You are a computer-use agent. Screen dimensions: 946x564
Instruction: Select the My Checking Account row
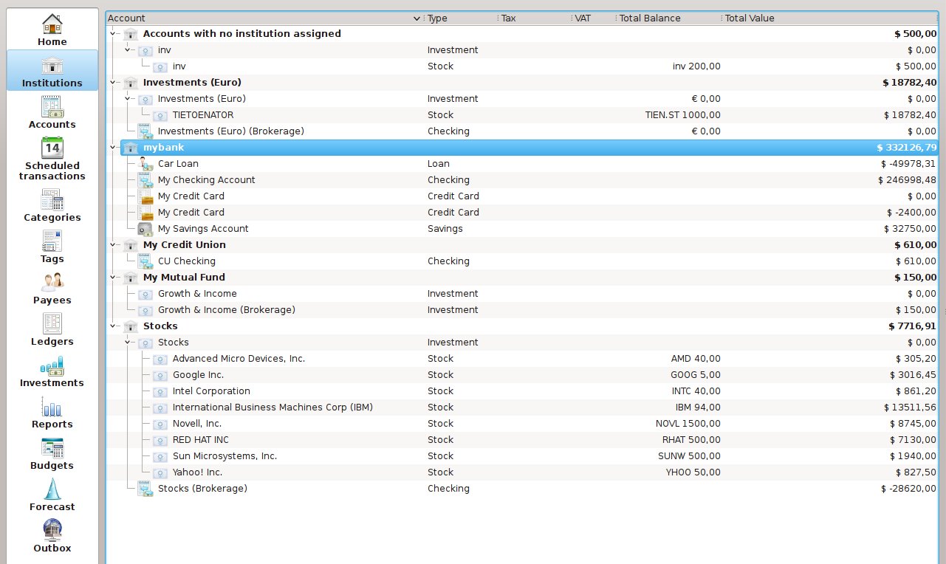522,180
